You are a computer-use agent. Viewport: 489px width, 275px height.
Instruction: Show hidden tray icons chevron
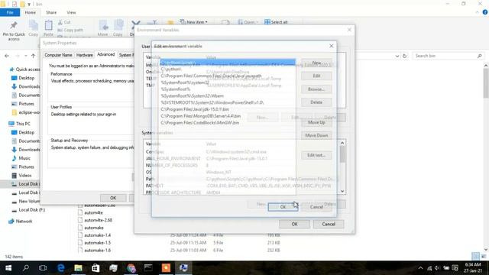pyautogui.click(x=420, y=268)
